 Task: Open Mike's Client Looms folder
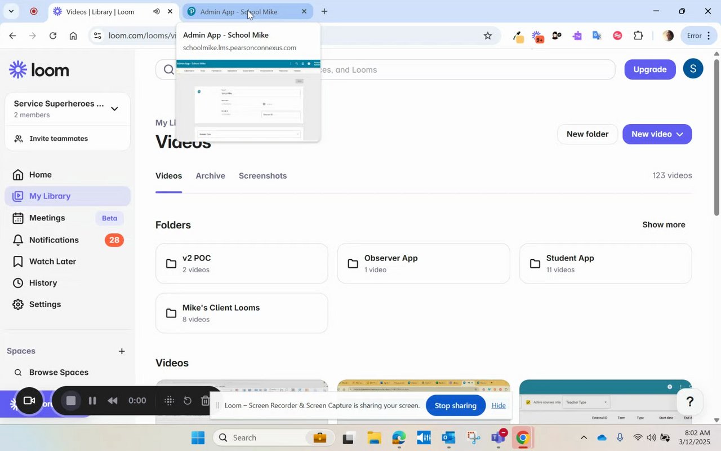click(x=242, y=313)
